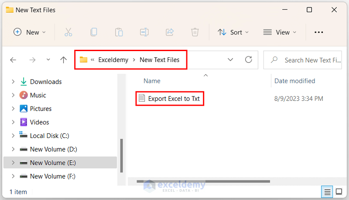
Task: Click the Paste clipboard icon
Action: coord(119,32)
